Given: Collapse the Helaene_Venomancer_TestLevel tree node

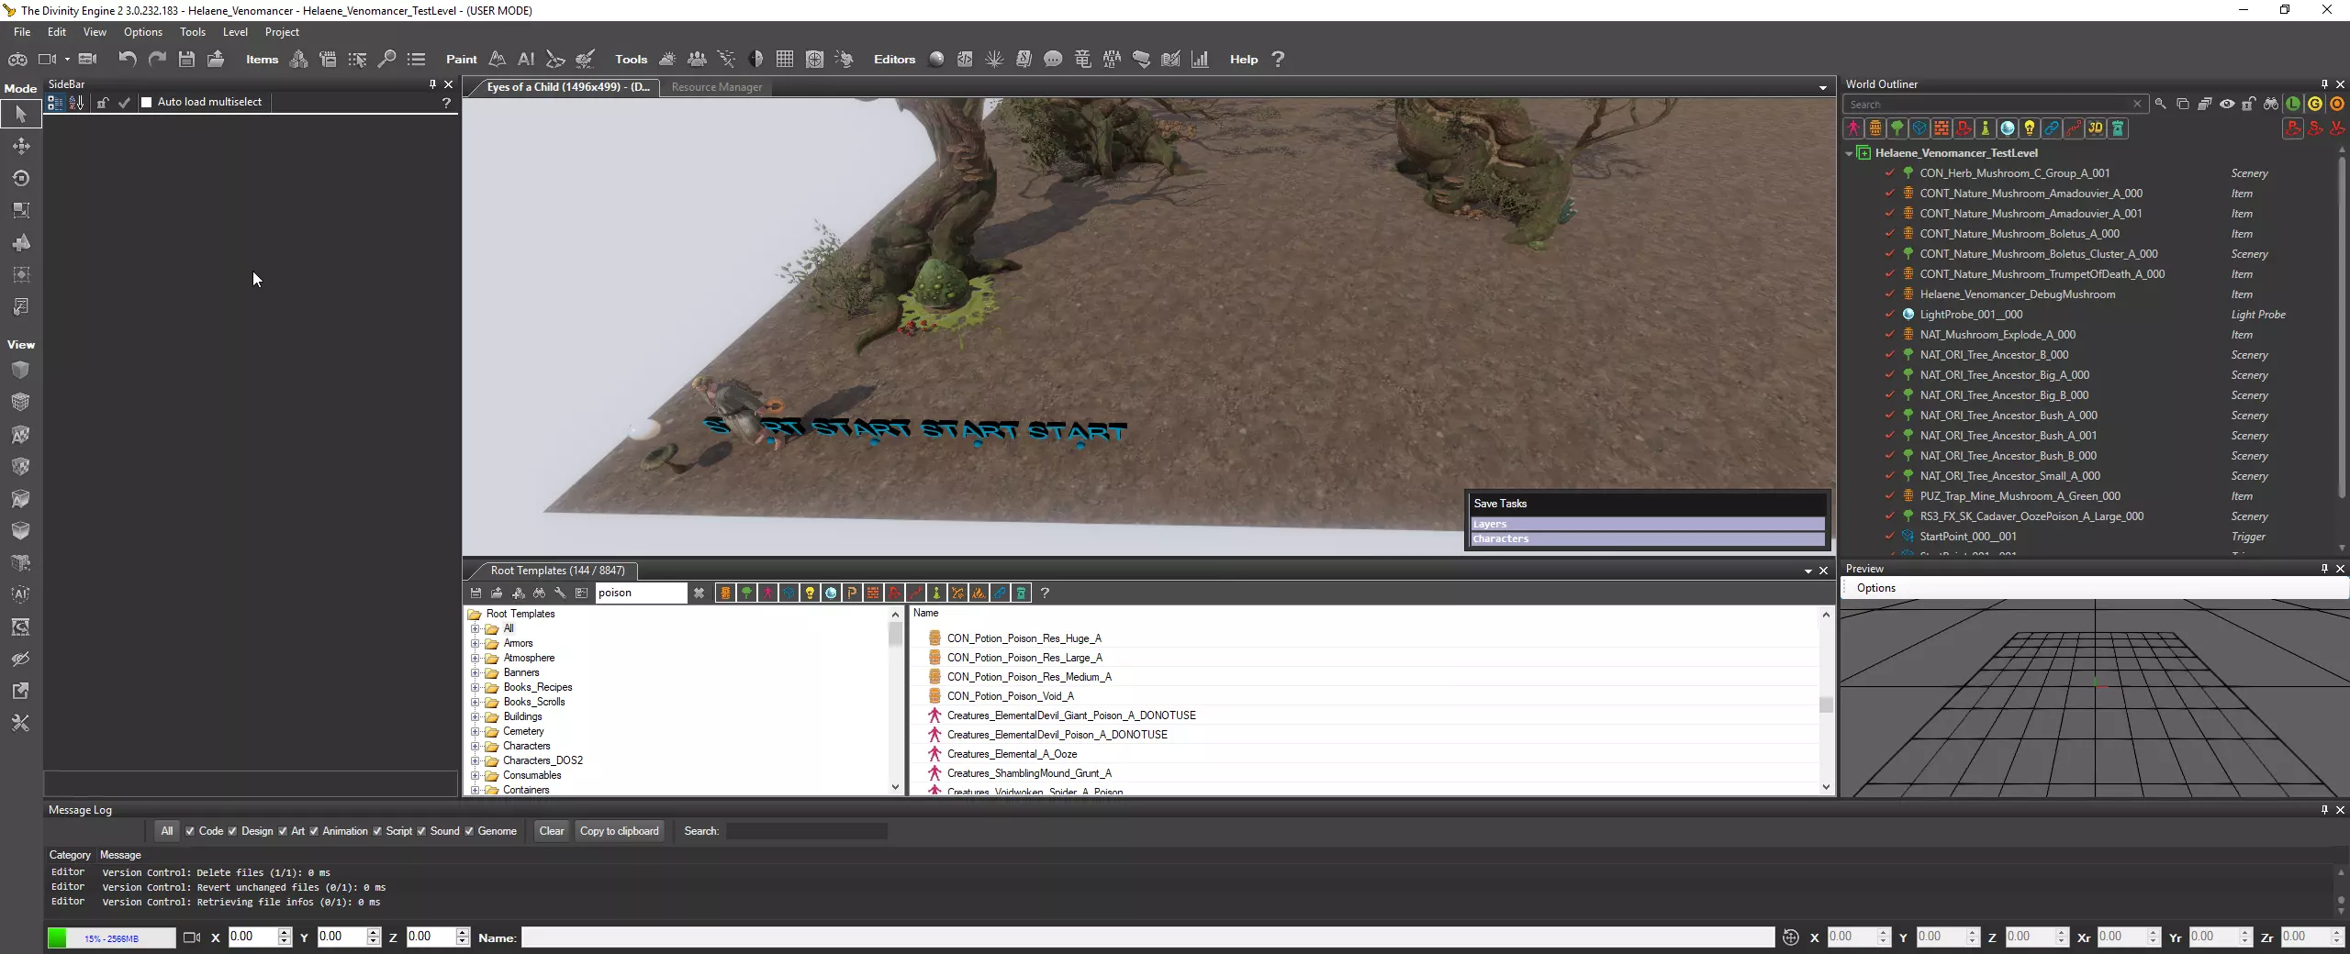Looking at the screenshot, I should click(x=1849, y=153).
